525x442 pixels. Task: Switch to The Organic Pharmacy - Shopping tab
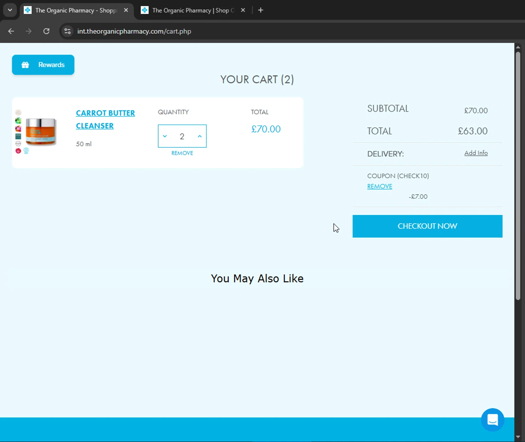click(76, 10)
